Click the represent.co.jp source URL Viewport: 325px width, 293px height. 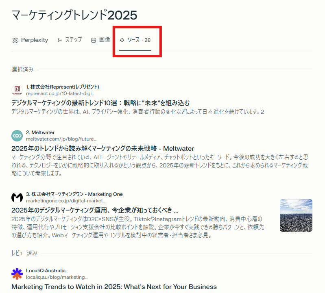pyautogui.click(x=60, y=93)
